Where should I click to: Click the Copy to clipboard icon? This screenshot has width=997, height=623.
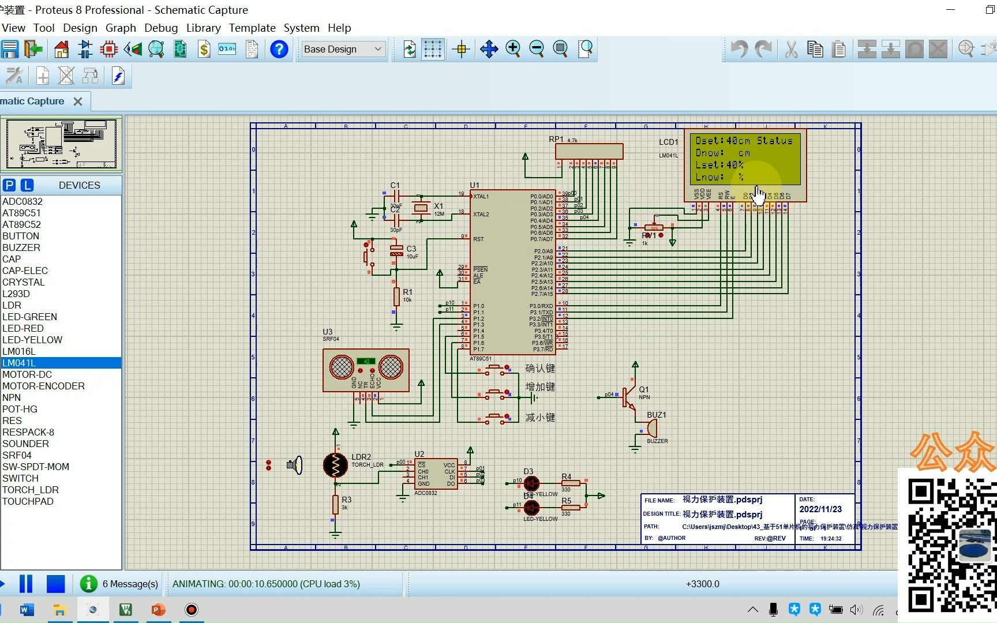click(x=815, y=49)
